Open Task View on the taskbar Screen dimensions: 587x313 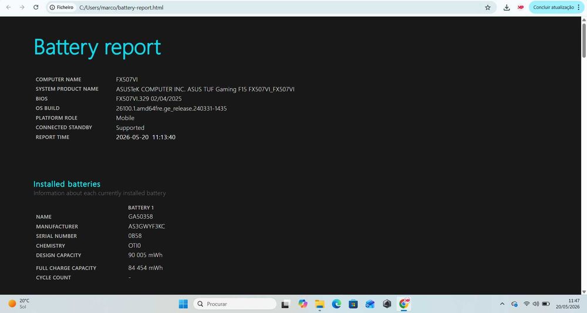[286, 304]
